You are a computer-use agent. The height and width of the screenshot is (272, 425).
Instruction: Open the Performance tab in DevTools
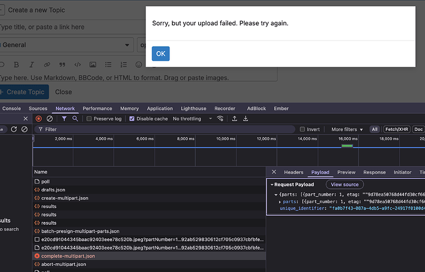pos(97,108)
